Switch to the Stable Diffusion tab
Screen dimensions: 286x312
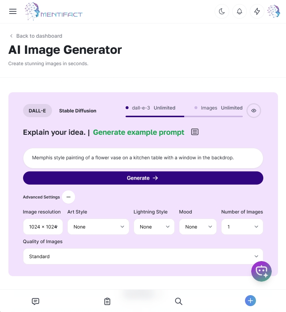click(x=78, y=111)
